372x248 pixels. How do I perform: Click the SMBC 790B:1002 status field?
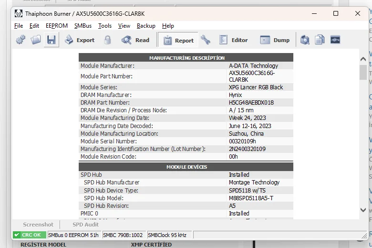[124, 235]
